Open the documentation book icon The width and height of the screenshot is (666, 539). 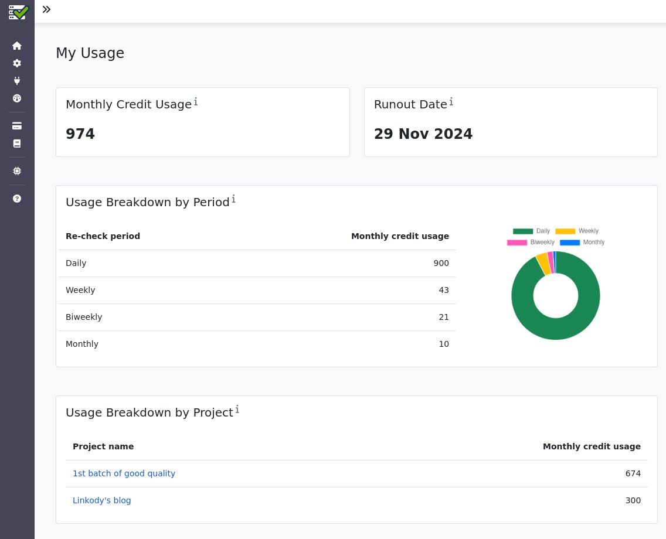pyautogui.click(x=17, y=144)
